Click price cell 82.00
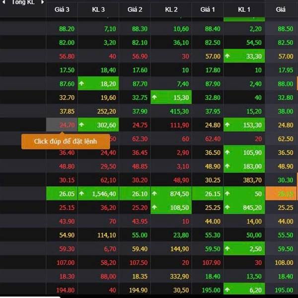 (x=62, y=42)
